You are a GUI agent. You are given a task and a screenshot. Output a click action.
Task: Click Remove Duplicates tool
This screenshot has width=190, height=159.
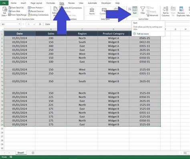(181, 12)
